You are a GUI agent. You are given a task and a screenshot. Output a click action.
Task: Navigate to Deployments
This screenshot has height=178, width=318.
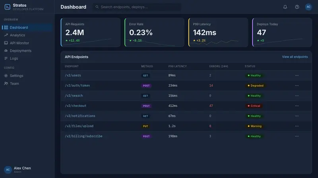click(27, 51)
